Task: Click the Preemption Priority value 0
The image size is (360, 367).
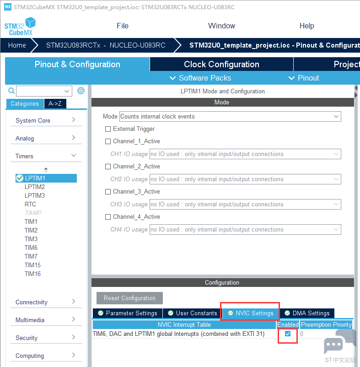Action: (x=302, y=334)
